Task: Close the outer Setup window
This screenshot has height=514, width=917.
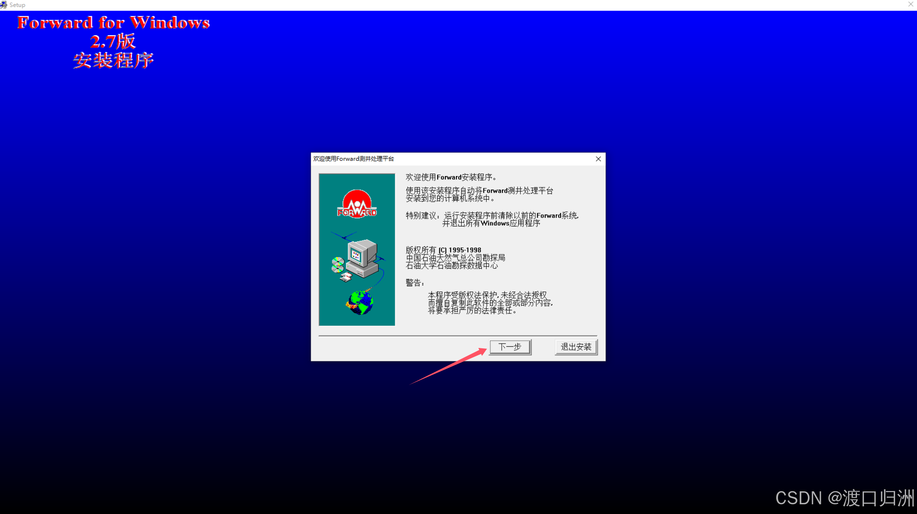Action: tap(911, 4)
